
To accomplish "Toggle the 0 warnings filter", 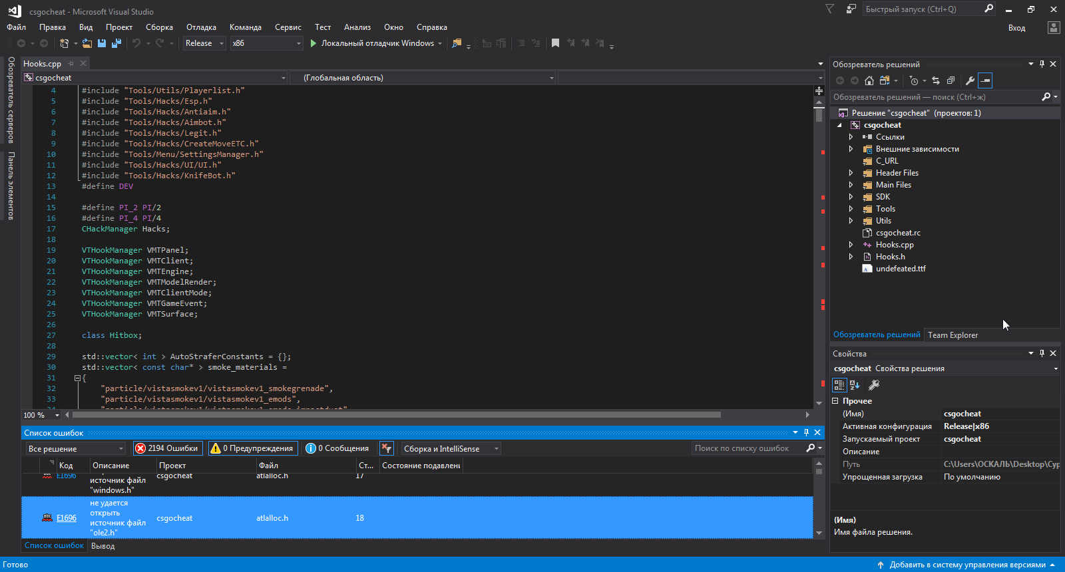I will coord(252,448).
